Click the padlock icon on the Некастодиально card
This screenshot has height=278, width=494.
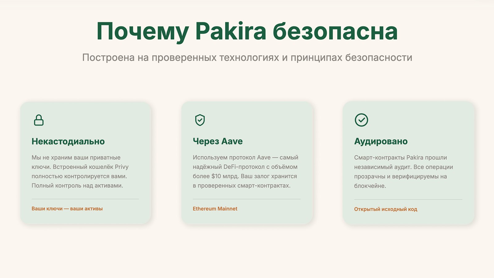tap(39, 120)
